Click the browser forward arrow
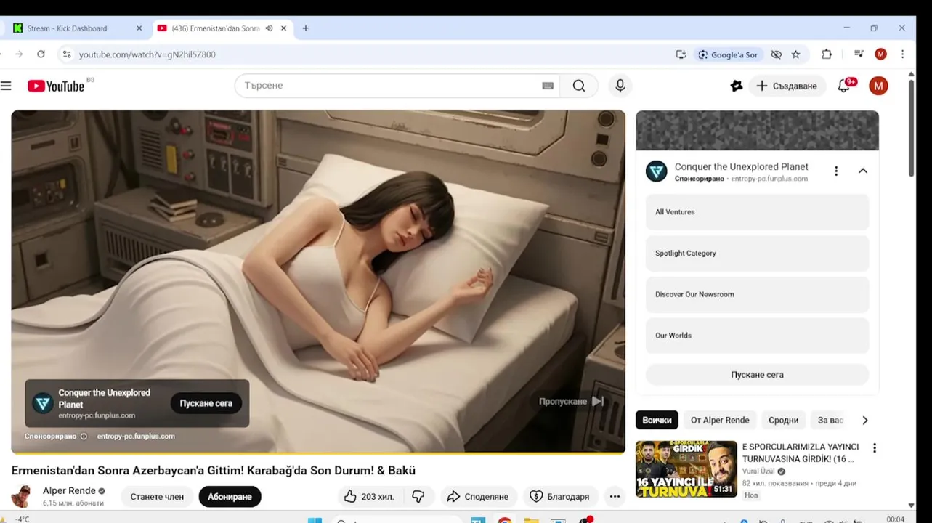Screen dimensions: 932x523 coord(19,54)
